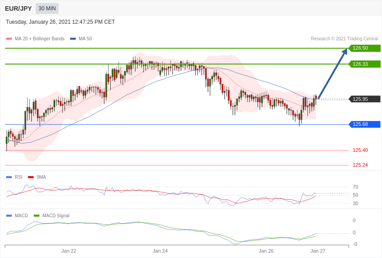The height and width of the screenshot is (258, 382).
Task: Click the 125.95 current price tag
Action: [x=365, y=99]
